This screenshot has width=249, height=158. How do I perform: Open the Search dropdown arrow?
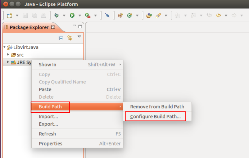166,15
